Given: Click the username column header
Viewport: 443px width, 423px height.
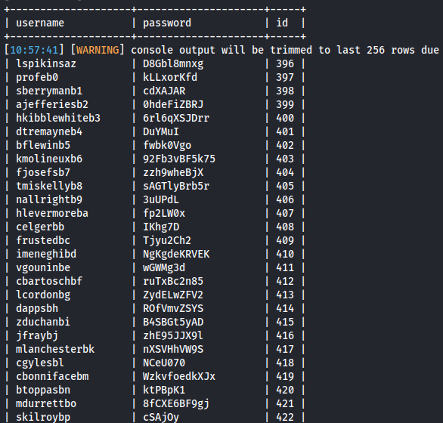Looking at the screenshot, I should click(40, 23).
